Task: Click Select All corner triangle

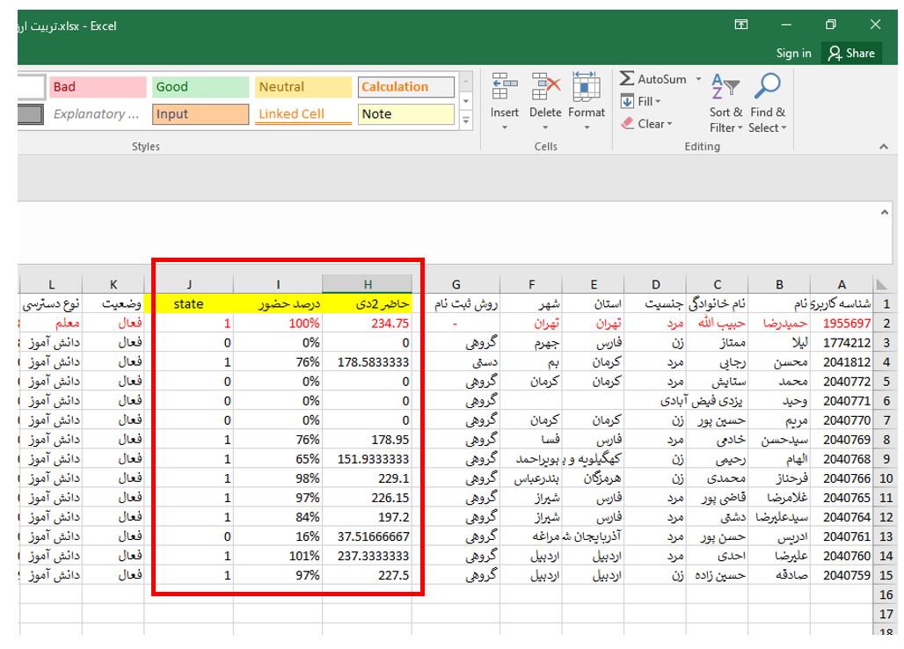Action: [x=882, y=284]
